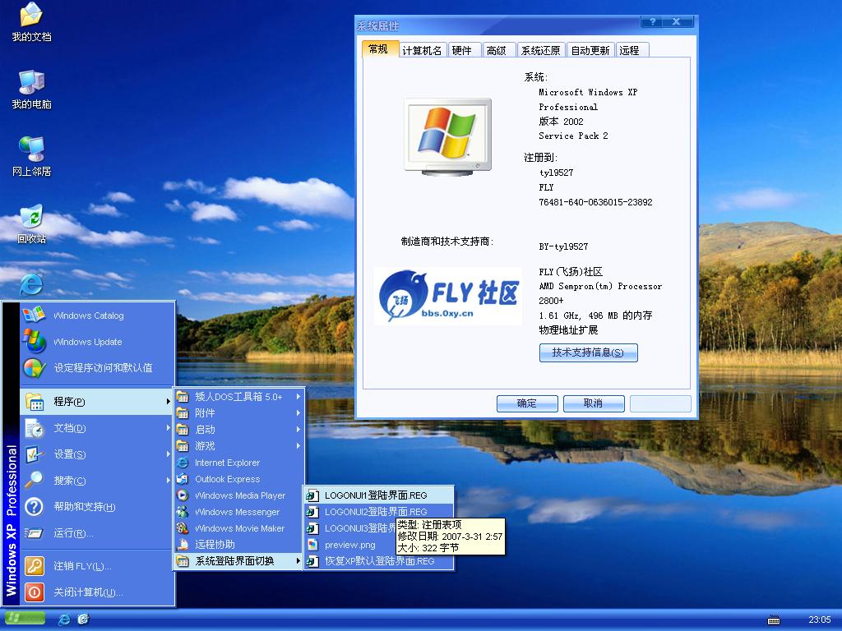Screen dimensions: 842x631
Task: Open the 我的文档 desktop icon
Action: pyautogui.click(x=31, y=22)
